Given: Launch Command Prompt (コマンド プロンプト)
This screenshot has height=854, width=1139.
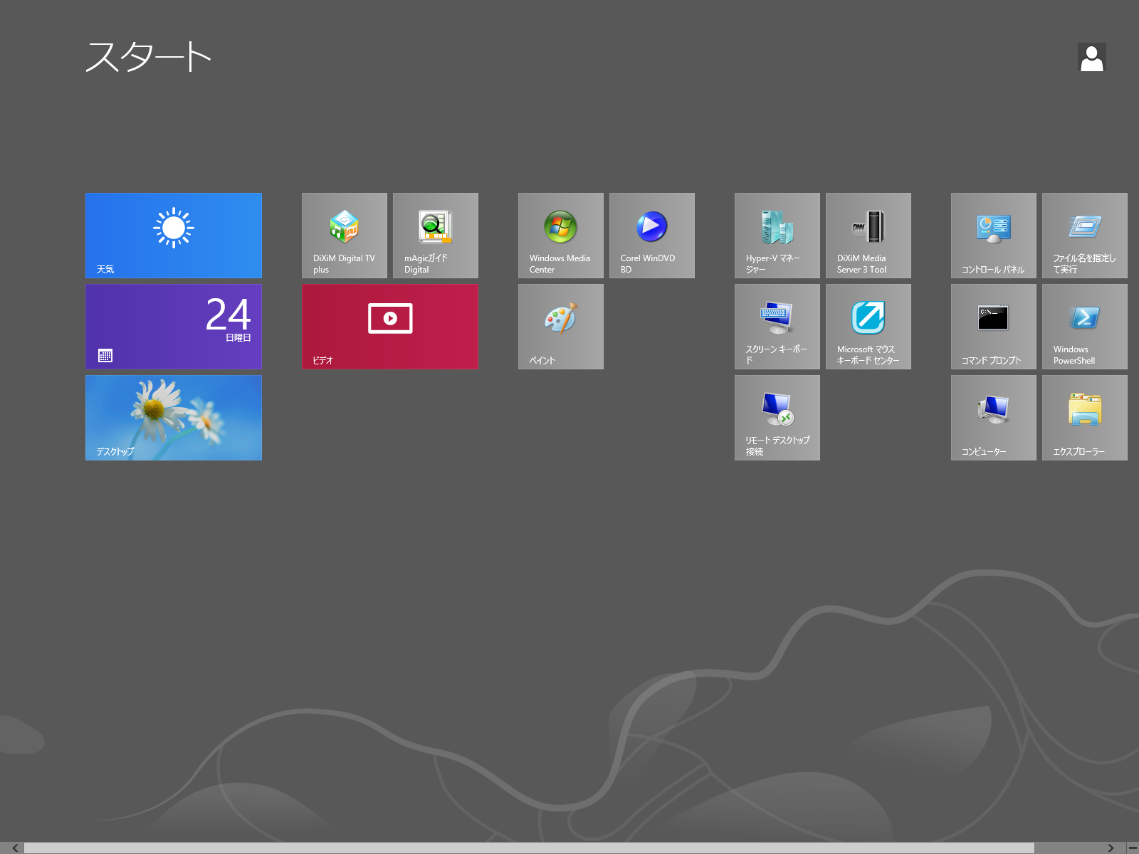Looking at the screenshot, I should tap(993, 327).
